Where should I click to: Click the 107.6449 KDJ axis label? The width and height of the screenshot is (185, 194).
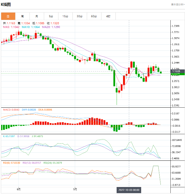[x=177, y=140]
